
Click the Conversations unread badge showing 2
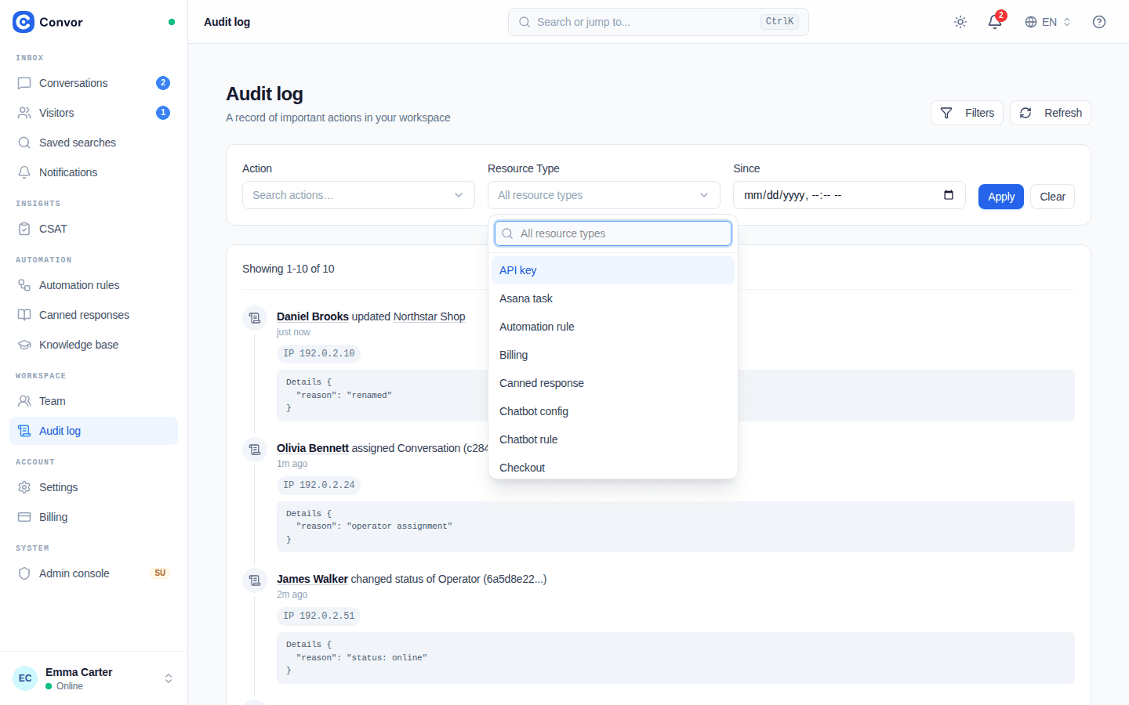pos(163,83)
